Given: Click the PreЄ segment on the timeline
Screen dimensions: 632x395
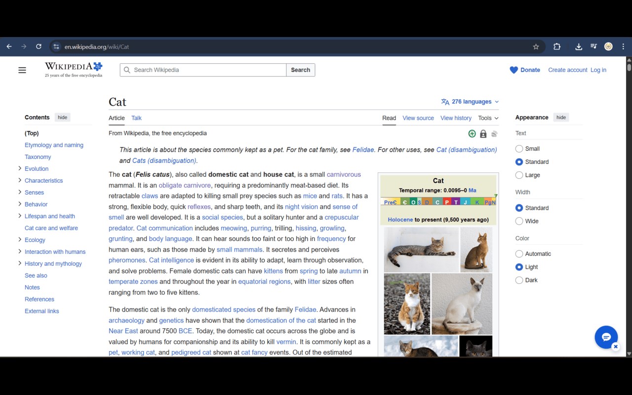Looking at the screenshot, I should pyautogui.click(x=390, y=202).
